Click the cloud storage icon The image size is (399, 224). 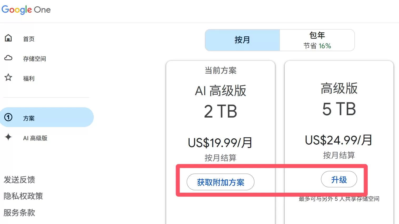click(8, 58)
